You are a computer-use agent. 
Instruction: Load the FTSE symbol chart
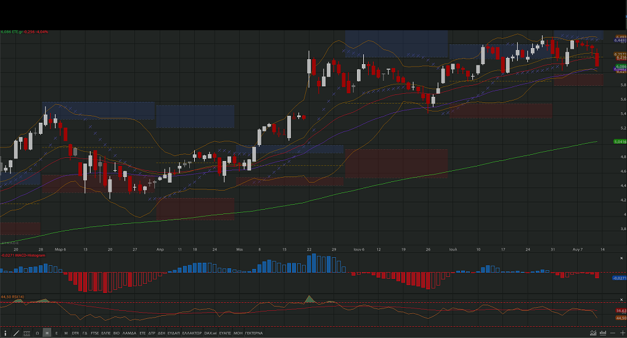pos(95,333)
